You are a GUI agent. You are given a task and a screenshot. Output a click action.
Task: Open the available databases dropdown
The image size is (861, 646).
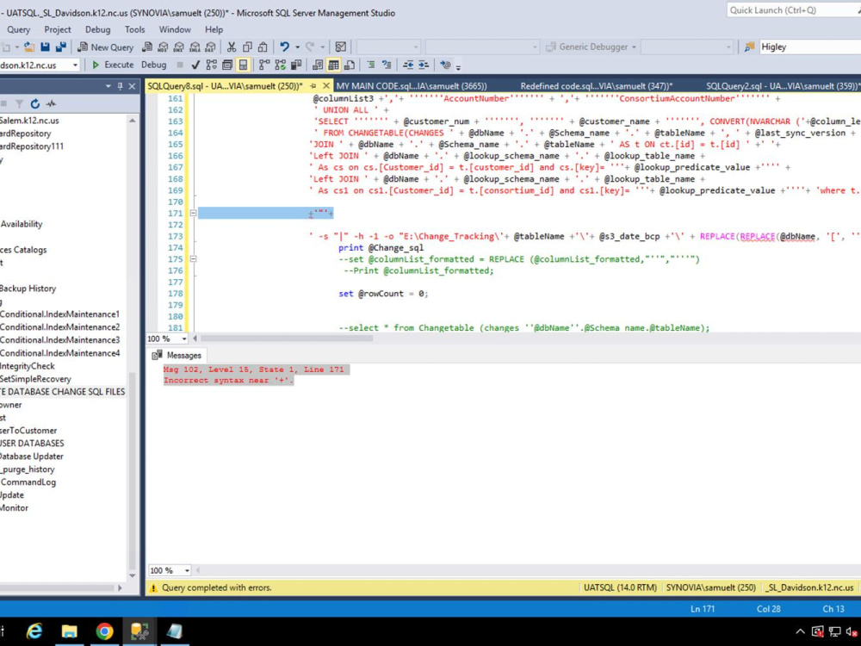[x=75, y=65]
